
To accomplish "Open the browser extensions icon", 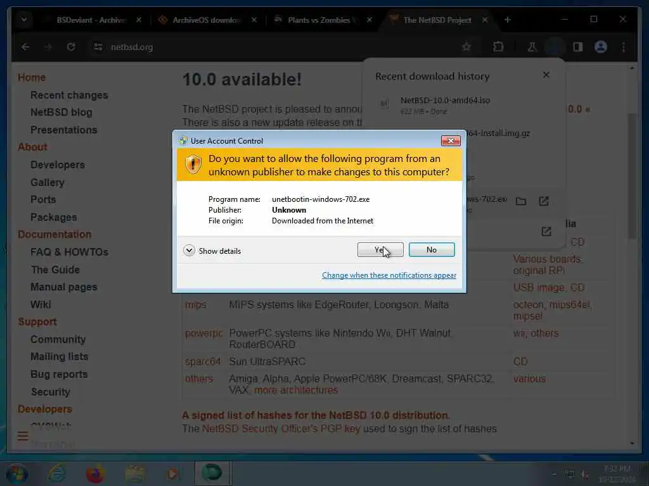I will point(498,47).
